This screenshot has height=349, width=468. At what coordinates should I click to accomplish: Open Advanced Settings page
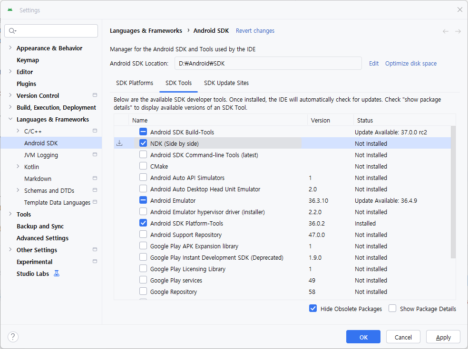[42, 238]
